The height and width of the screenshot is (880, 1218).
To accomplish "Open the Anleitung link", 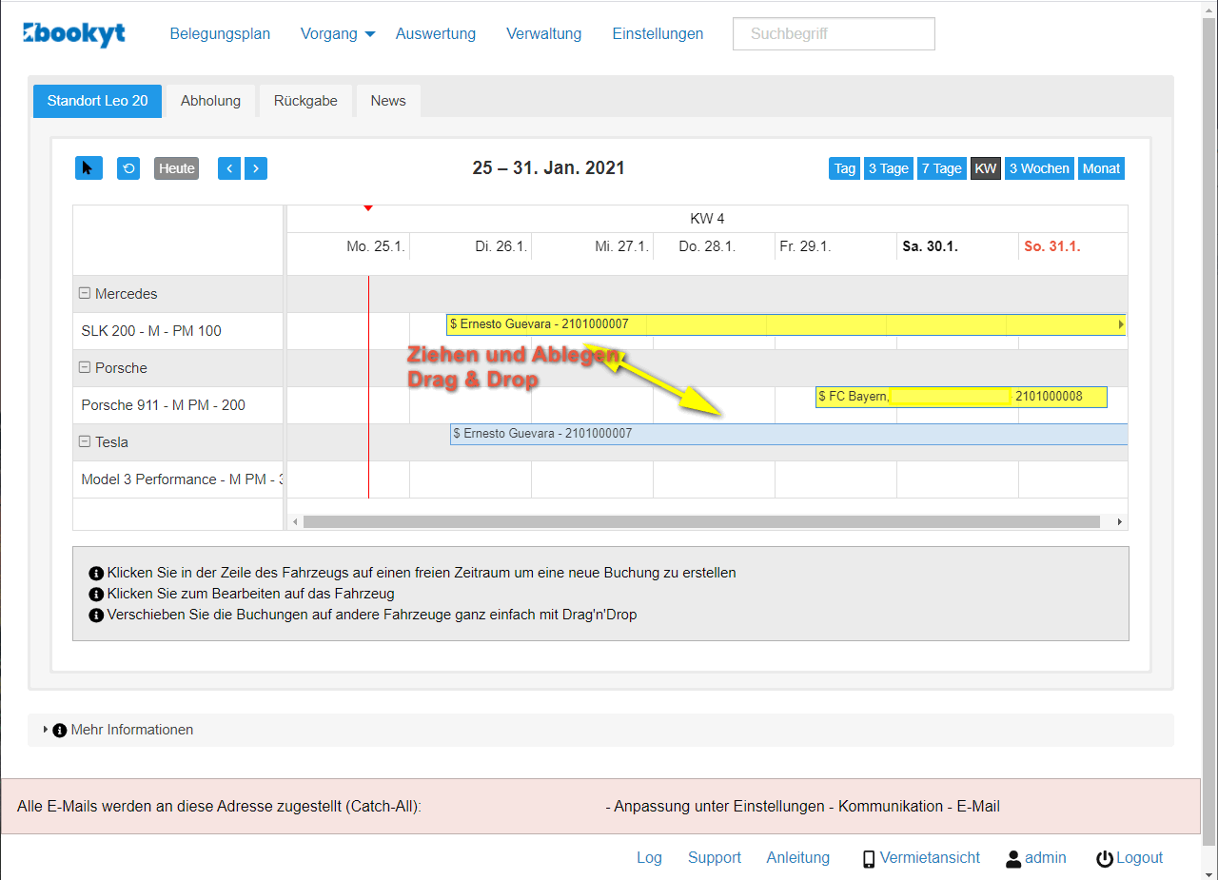I will tap(797, 857).
